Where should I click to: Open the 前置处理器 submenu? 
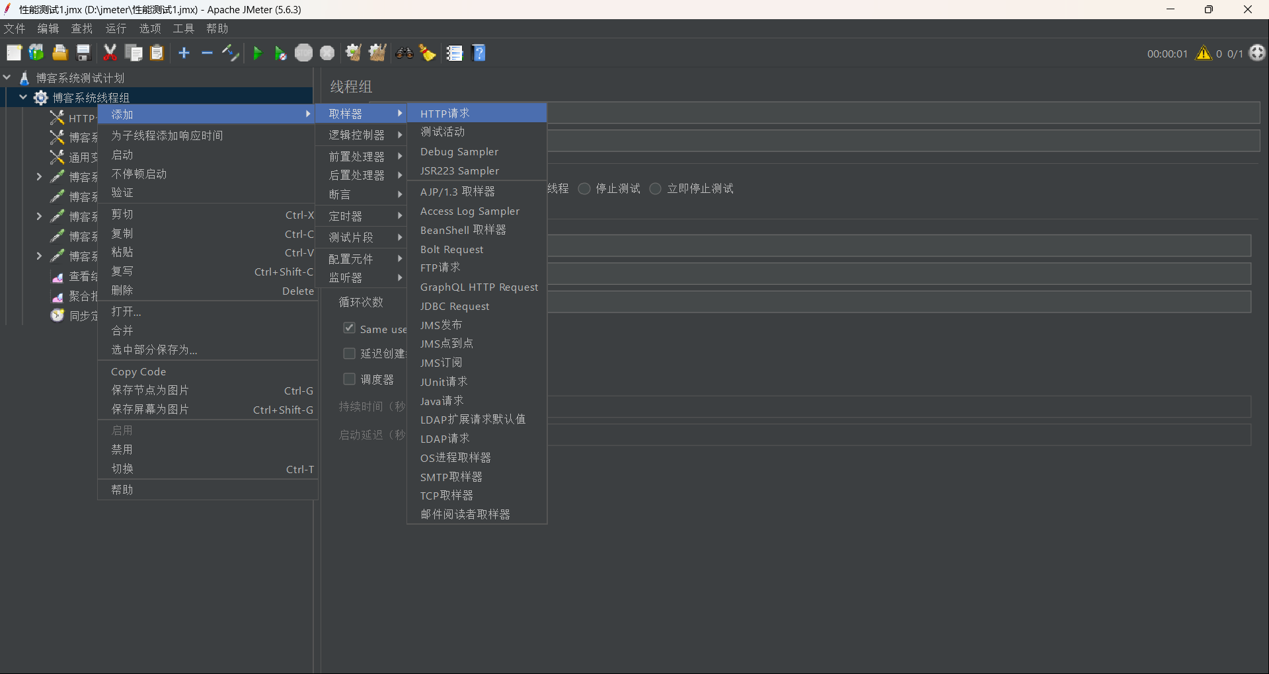[362, 157]
